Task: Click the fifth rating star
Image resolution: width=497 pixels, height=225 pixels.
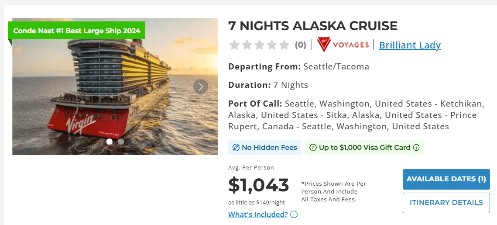Action: [284, 45]
